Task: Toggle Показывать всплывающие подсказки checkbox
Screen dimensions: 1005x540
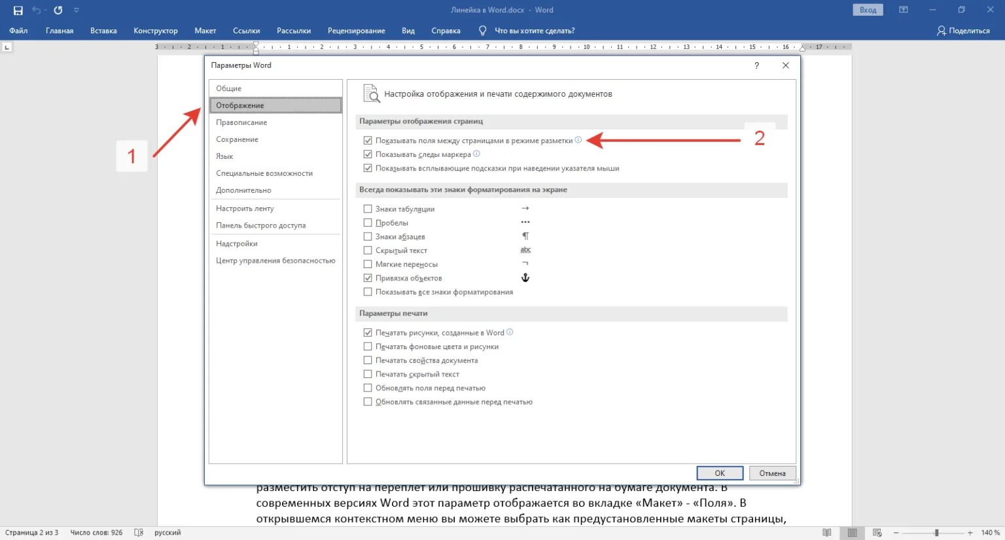Action: coord(368,168)
